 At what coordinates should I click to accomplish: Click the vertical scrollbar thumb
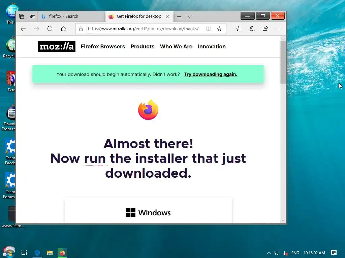point(283,62)
